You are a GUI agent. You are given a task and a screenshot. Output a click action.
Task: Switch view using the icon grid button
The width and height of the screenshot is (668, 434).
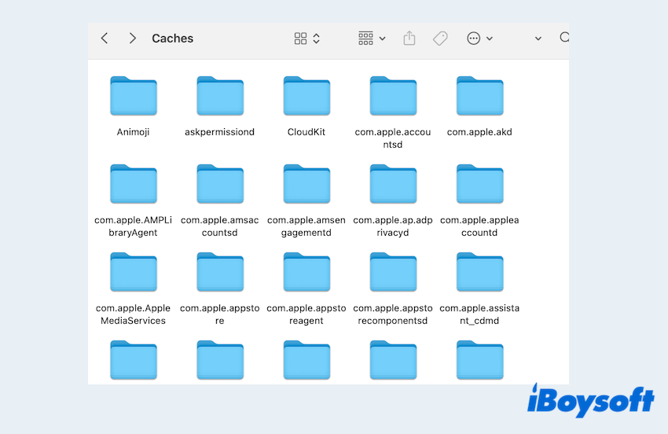pyautogui.click(x=306, y=39)
